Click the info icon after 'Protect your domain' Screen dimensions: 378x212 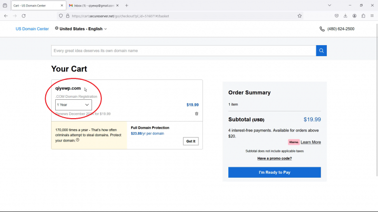pyautogui.click(x=78, y=140)
